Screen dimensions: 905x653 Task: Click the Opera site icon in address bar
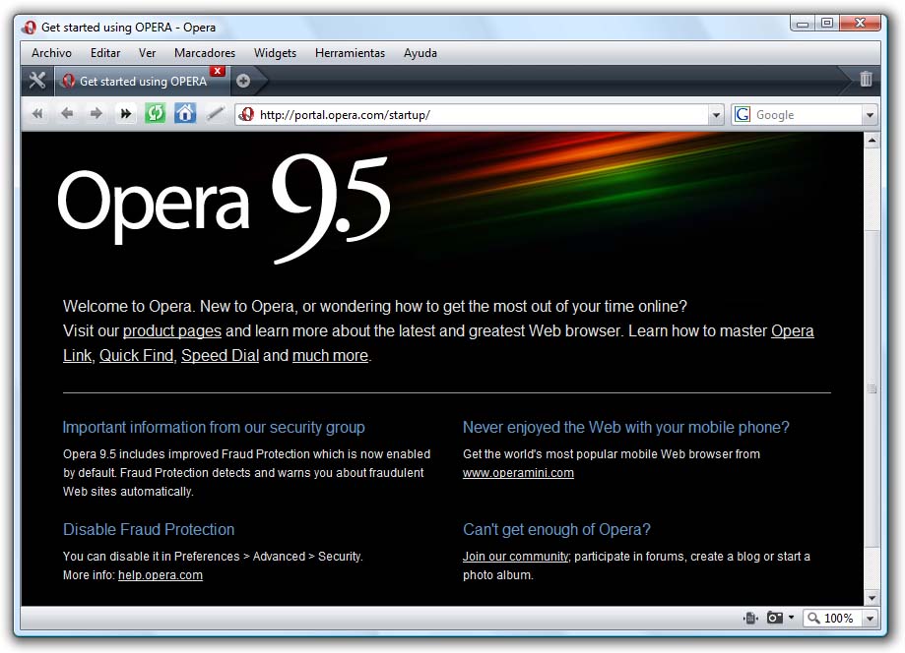pyautogui.click(x=247, y=114)
